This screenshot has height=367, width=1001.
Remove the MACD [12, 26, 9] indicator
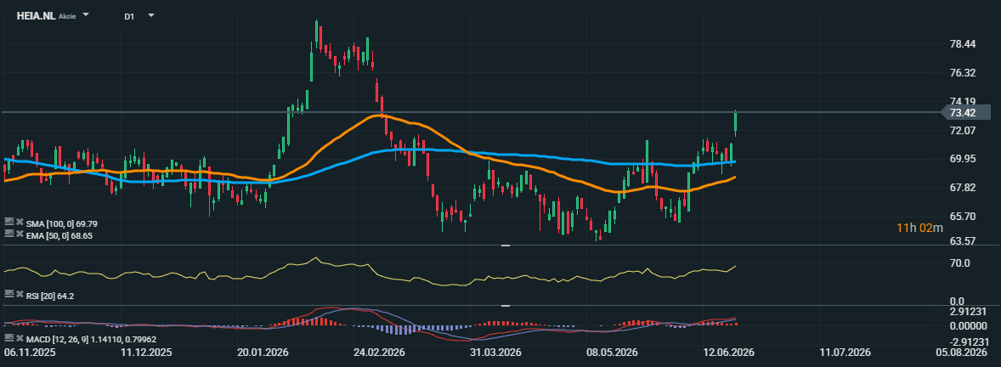20,338
